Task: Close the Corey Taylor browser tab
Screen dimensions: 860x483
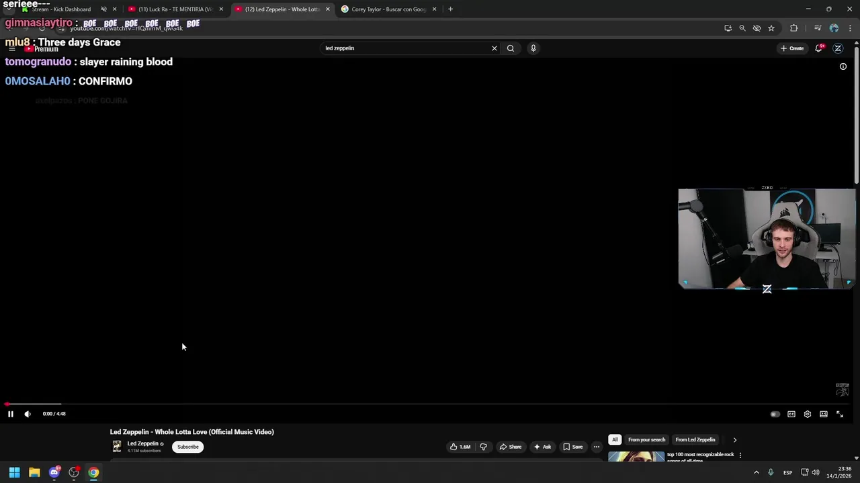Action: (434, 9)
